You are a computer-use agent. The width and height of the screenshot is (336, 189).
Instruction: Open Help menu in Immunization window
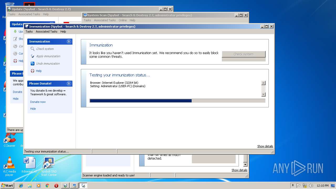(63, 31)
